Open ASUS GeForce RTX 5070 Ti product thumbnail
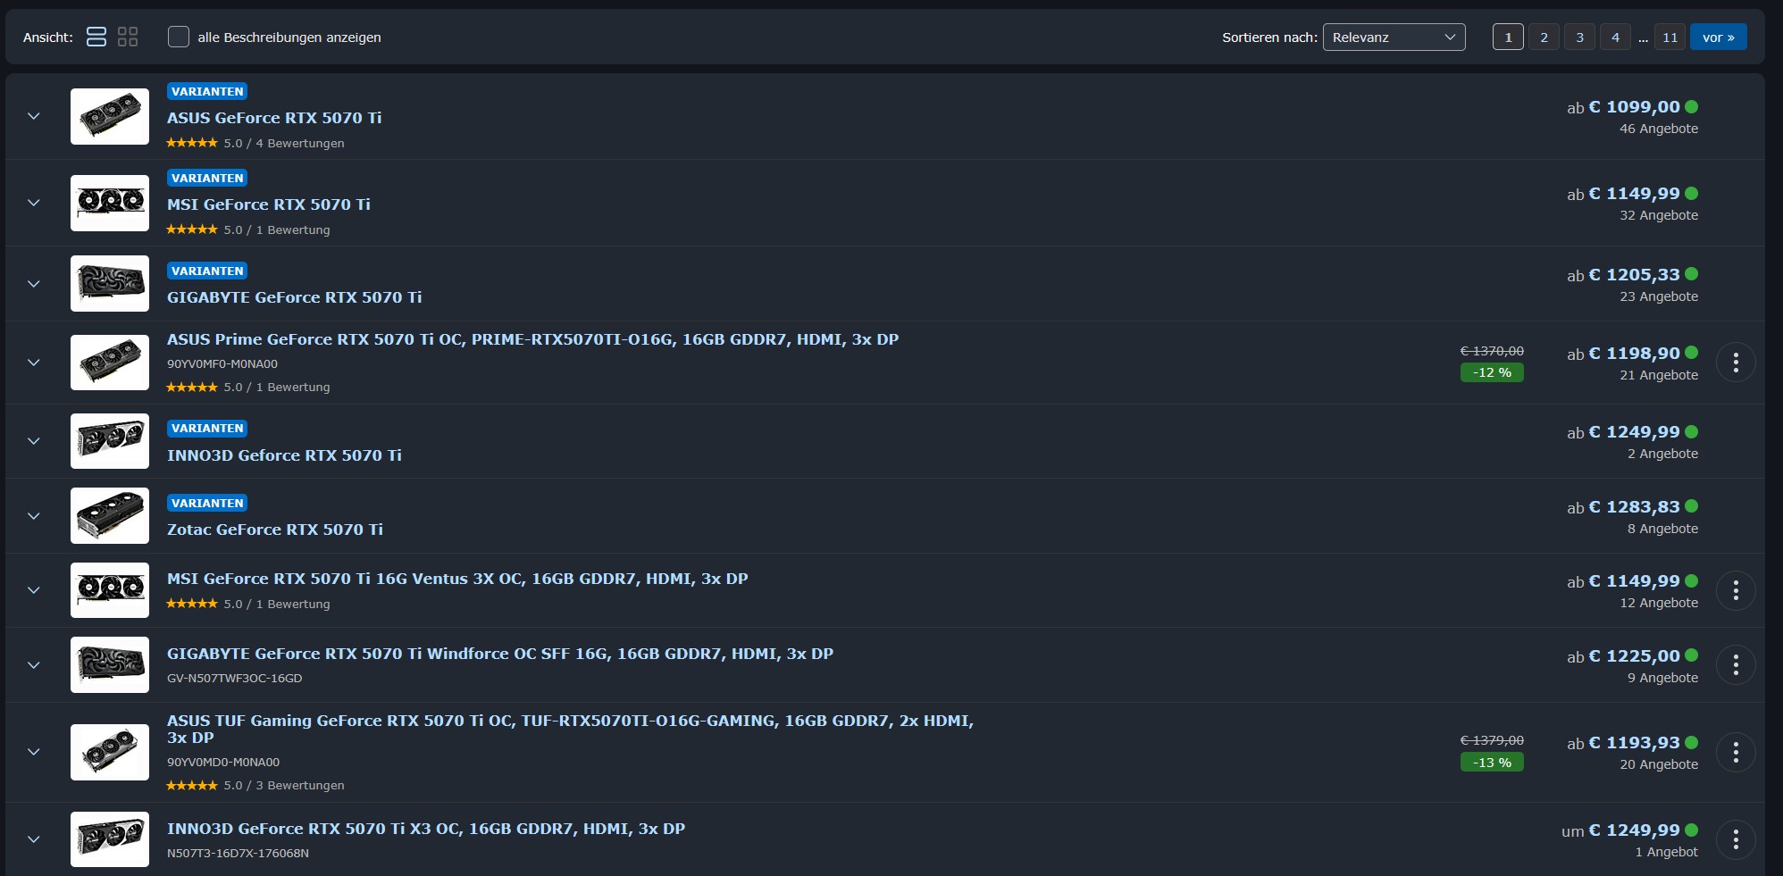 tap(110, 116)
